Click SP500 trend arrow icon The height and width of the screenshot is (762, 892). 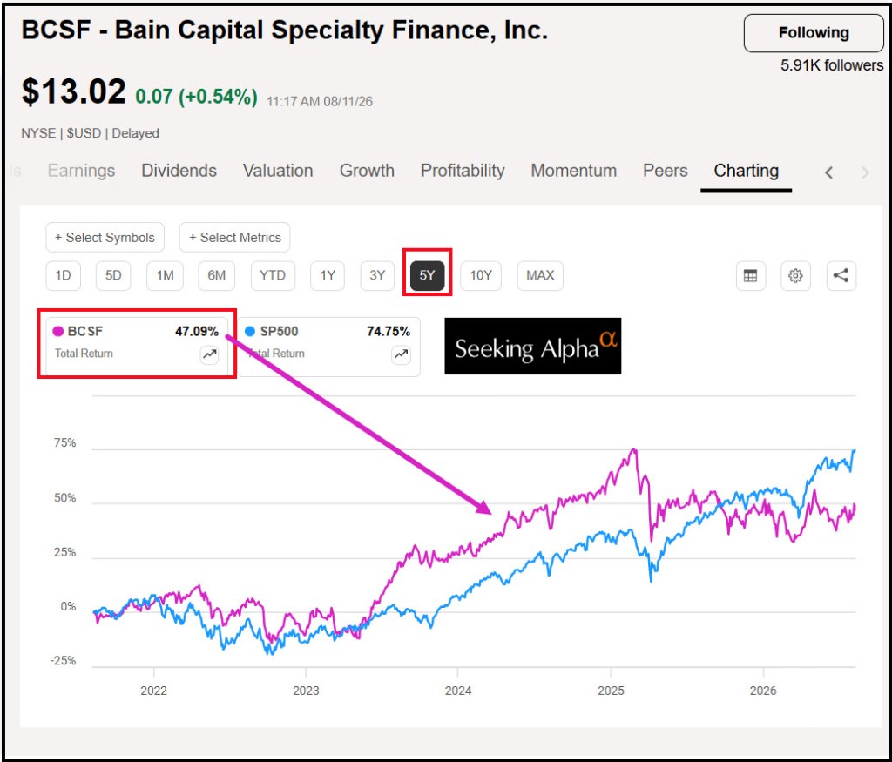point(401,354)
